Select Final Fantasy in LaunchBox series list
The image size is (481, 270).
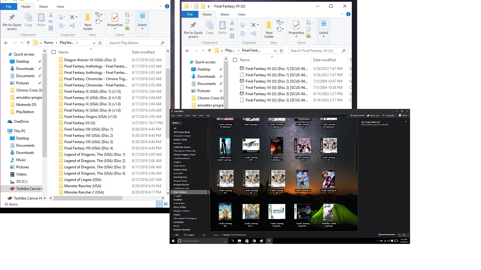[189, 192]
